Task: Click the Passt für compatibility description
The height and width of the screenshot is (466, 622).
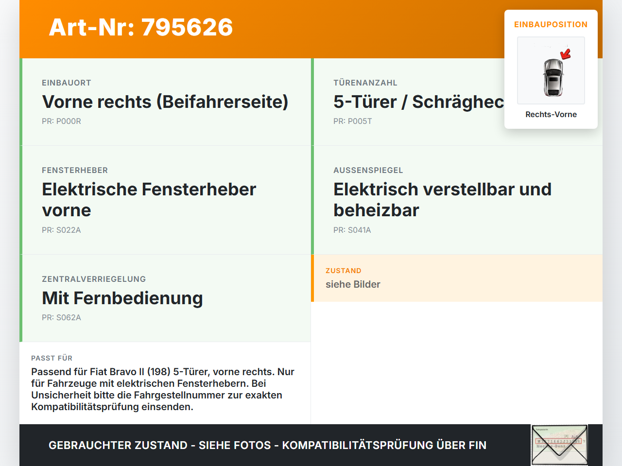Action: click(163, 389)
